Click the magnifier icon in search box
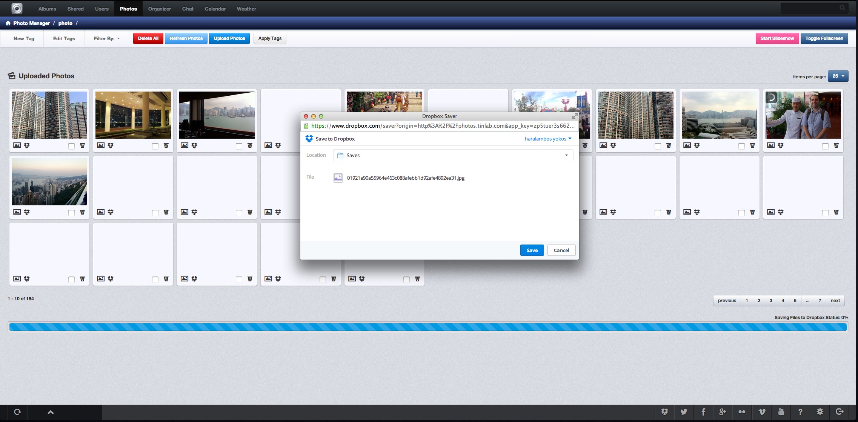 842,8
